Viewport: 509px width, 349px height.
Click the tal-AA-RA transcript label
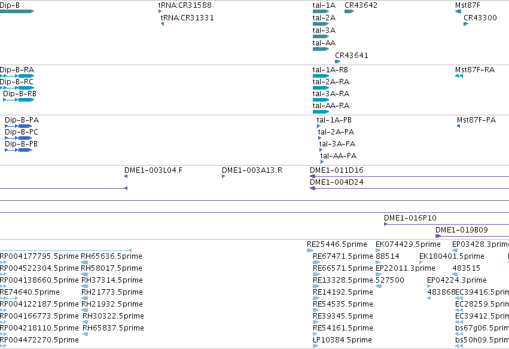pos(331,105)
